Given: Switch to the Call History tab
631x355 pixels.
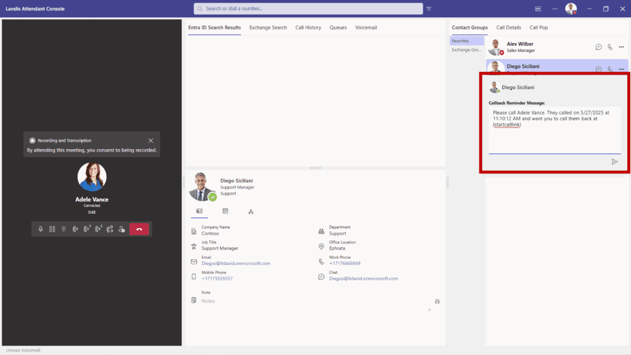Looking at the screenshot, I should click(308, 28).
